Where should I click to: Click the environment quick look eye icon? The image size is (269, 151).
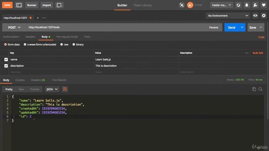[x=255, y=16]
